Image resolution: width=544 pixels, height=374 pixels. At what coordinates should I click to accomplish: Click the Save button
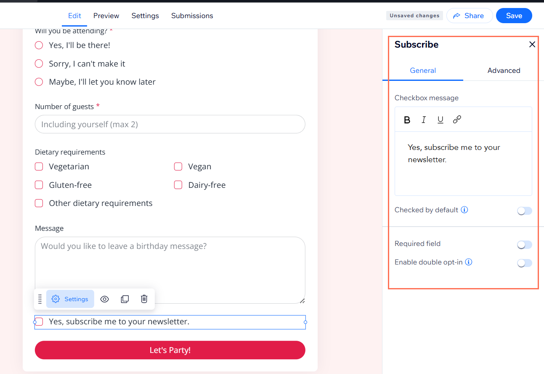(x=514, y=16)
